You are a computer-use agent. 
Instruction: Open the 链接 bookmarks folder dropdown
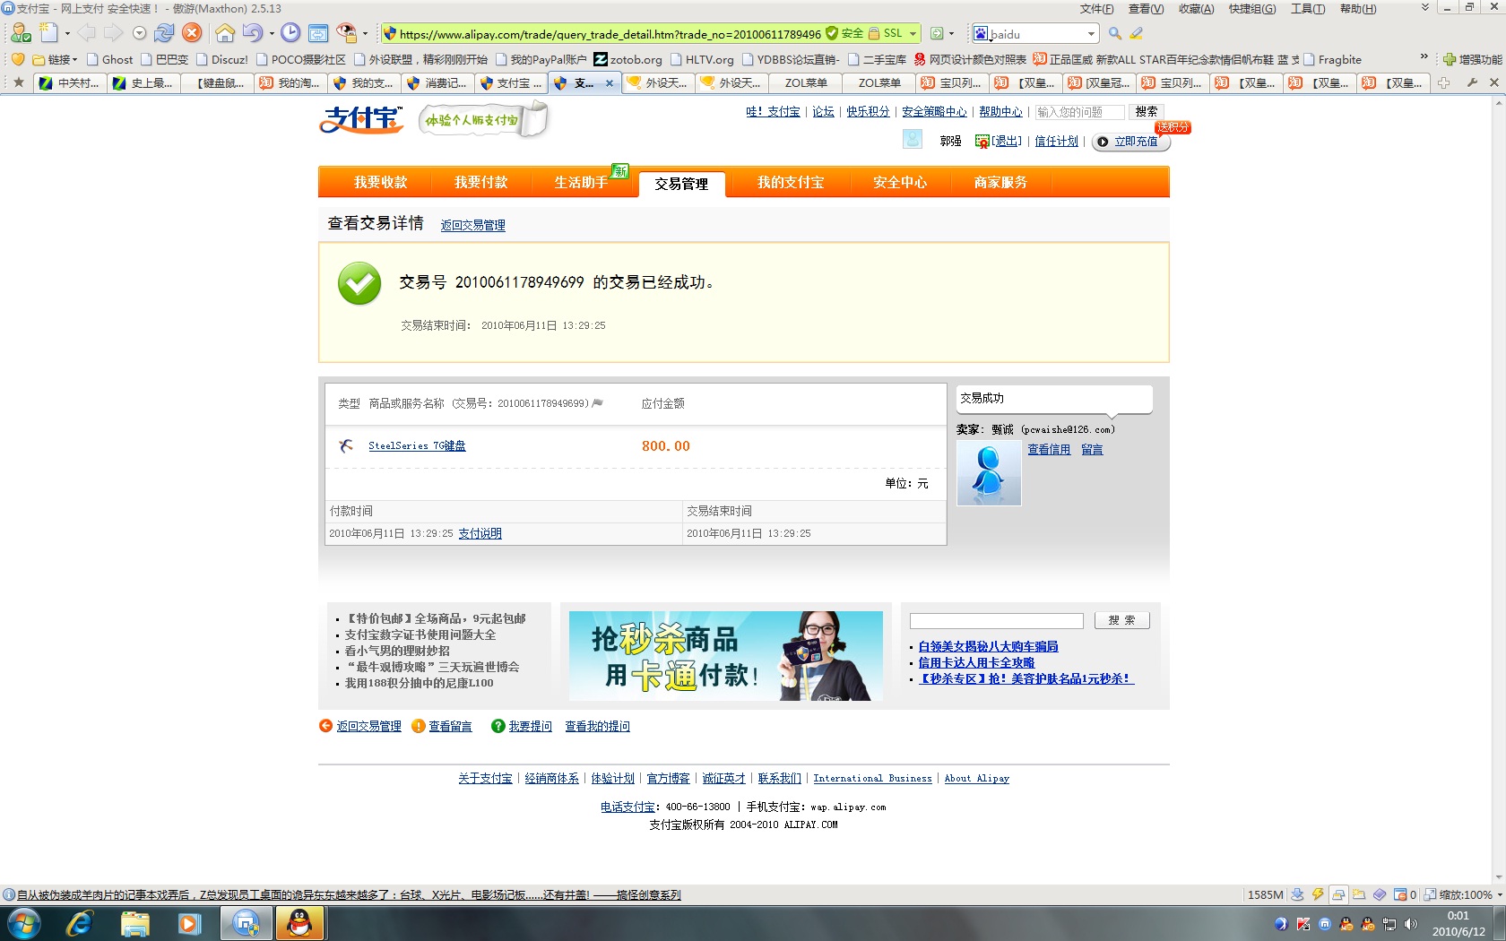(x=55, y=59)
